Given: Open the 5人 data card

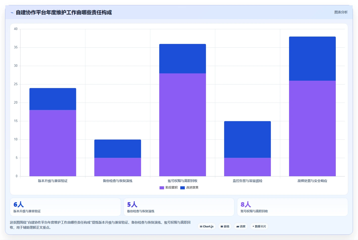Looking at the screenshot, I should [x=179, y=207].
